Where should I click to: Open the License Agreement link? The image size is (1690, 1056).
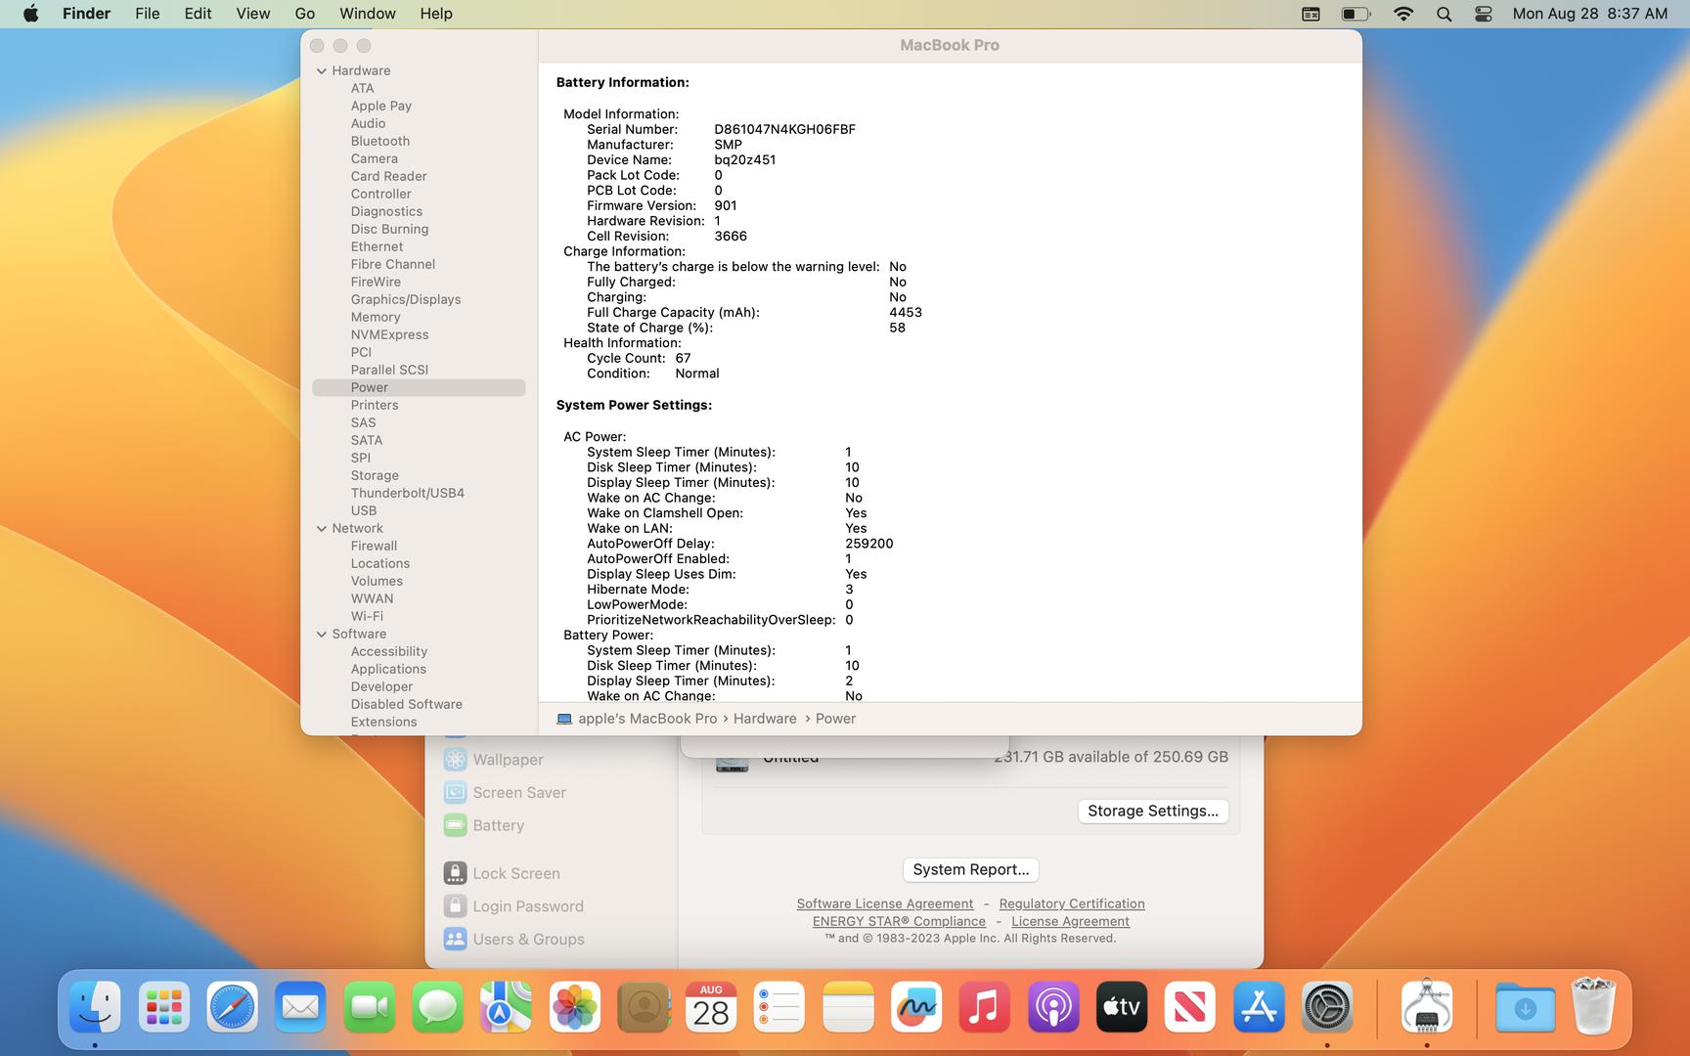[1070, 921]
